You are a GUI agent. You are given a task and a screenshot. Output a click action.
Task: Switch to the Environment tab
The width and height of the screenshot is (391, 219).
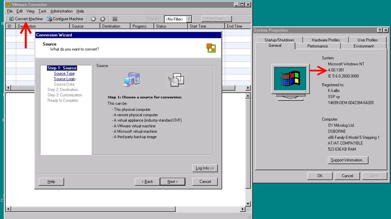click(x=363, y=46)
